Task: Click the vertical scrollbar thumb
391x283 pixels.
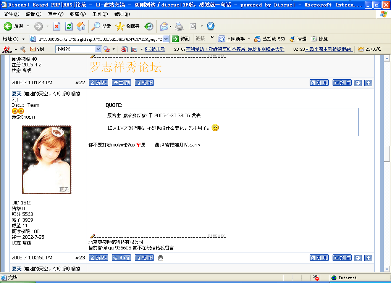Action: click(x=387, y=154)
